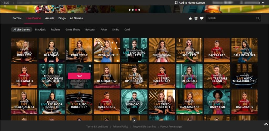This screenshot has height=131, width=269.
Task: Expand the footer with the center up chevron
Action: (134, 121)
